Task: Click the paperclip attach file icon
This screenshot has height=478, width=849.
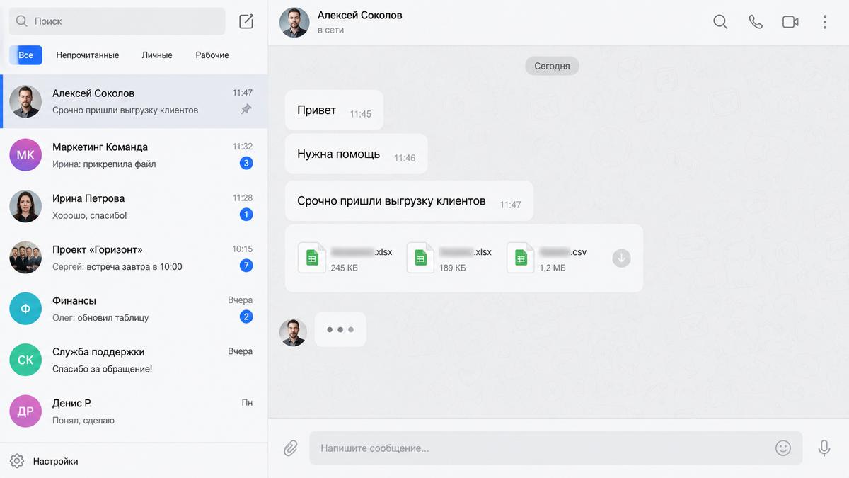Action: (291, 448)
